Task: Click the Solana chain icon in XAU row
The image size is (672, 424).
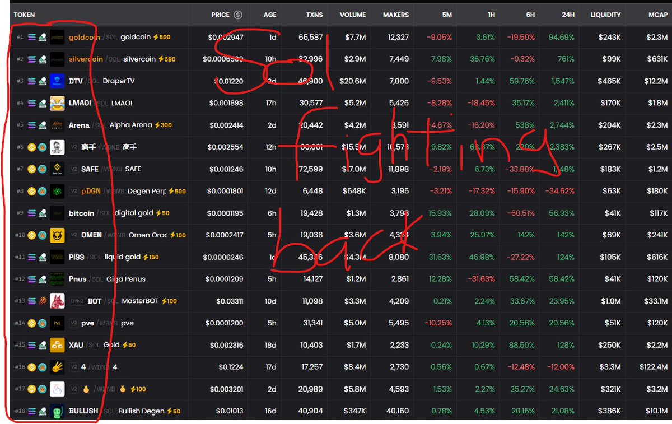Action: point(32,345)
